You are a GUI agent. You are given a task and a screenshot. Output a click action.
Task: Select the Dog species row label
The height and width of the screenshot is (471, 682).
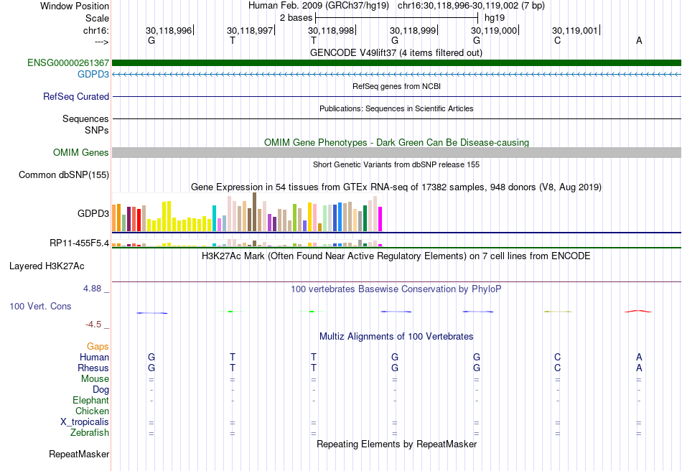point(101,390)
